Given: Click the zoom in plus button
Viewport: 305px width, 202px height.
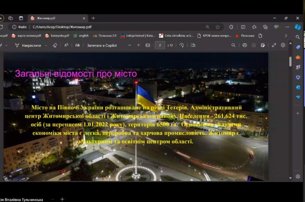Looking at the screenshot, I should 138,45.
